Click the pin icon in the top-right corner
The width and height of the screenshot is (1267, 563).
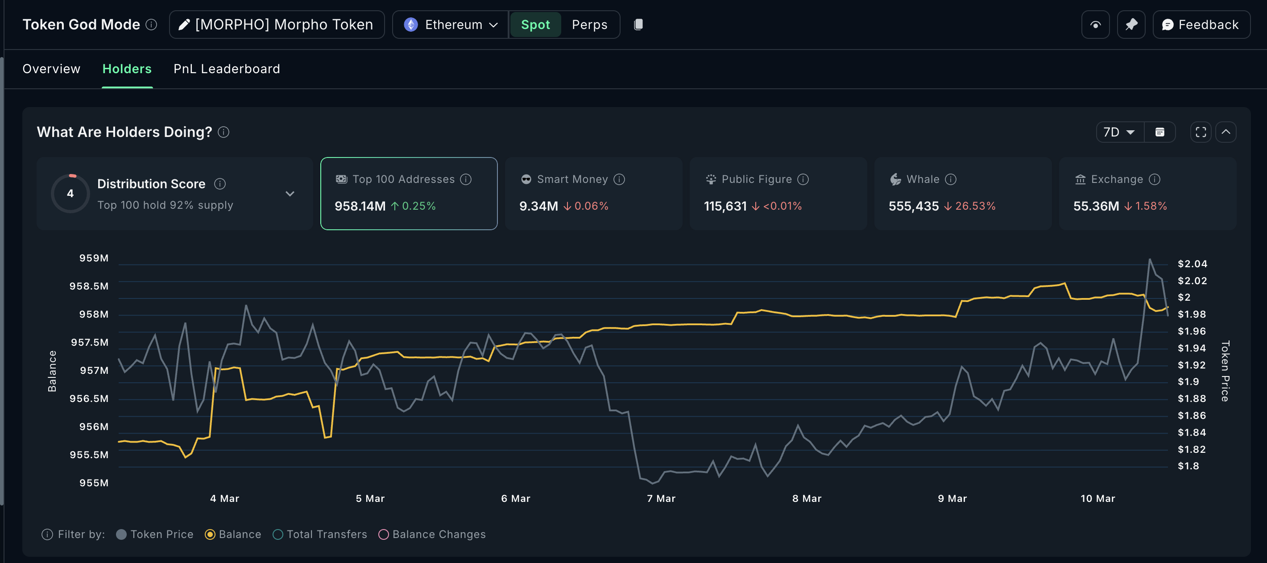click(x=1131, y=24)
